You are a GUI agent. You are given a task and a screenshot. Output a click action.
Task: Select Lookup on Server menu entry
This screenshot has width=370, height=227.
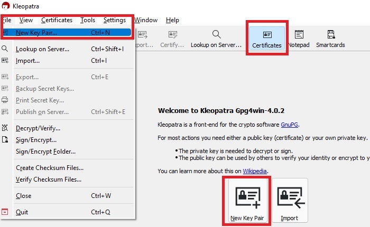[67, 49]
